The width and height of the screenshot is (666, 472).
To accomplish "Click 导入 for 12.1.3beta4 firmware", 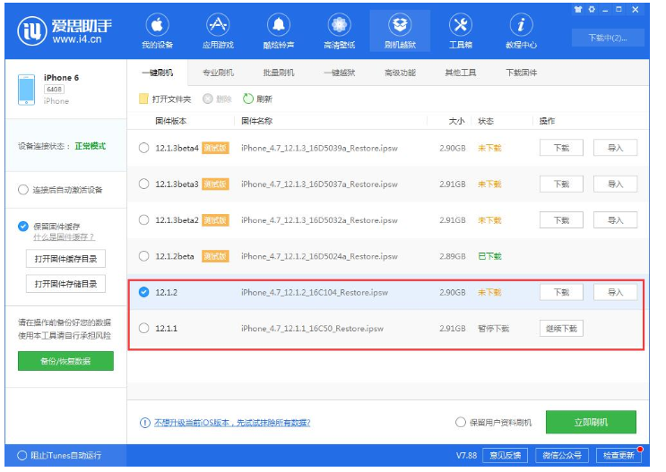I will pyautogui.click(x=615, y=148).
